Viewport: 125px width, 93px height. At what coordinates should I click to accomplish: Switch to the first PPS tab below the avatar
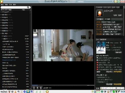(100, 19)
